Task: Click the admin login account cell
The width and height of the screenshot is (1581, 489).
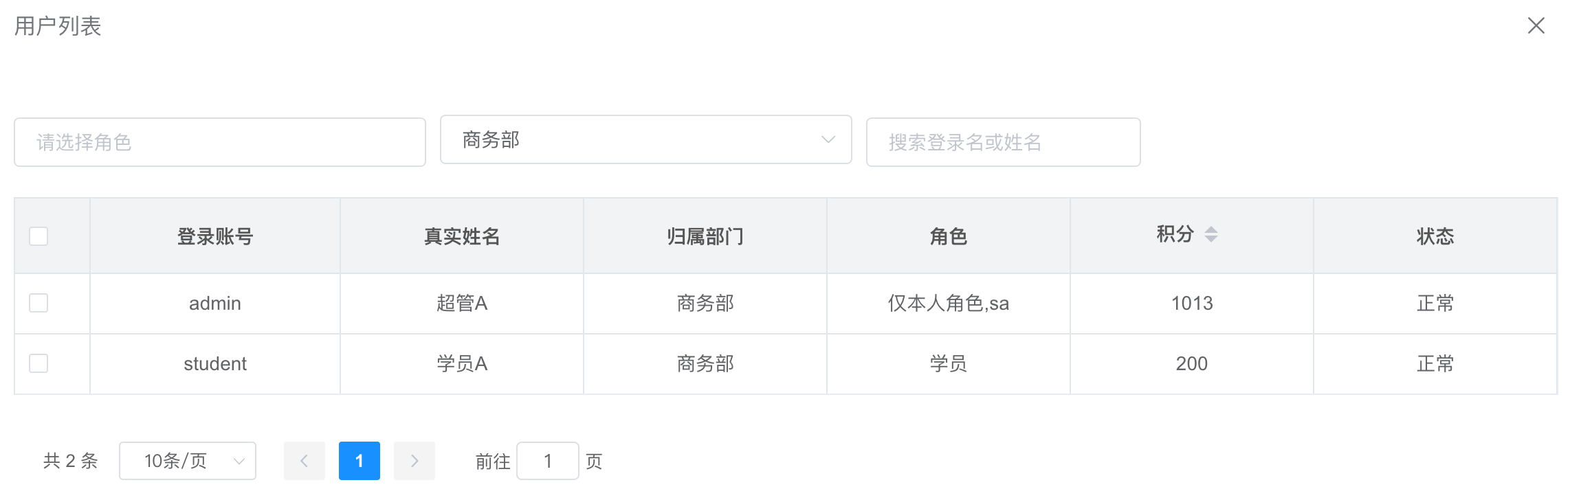Action: 215,304
